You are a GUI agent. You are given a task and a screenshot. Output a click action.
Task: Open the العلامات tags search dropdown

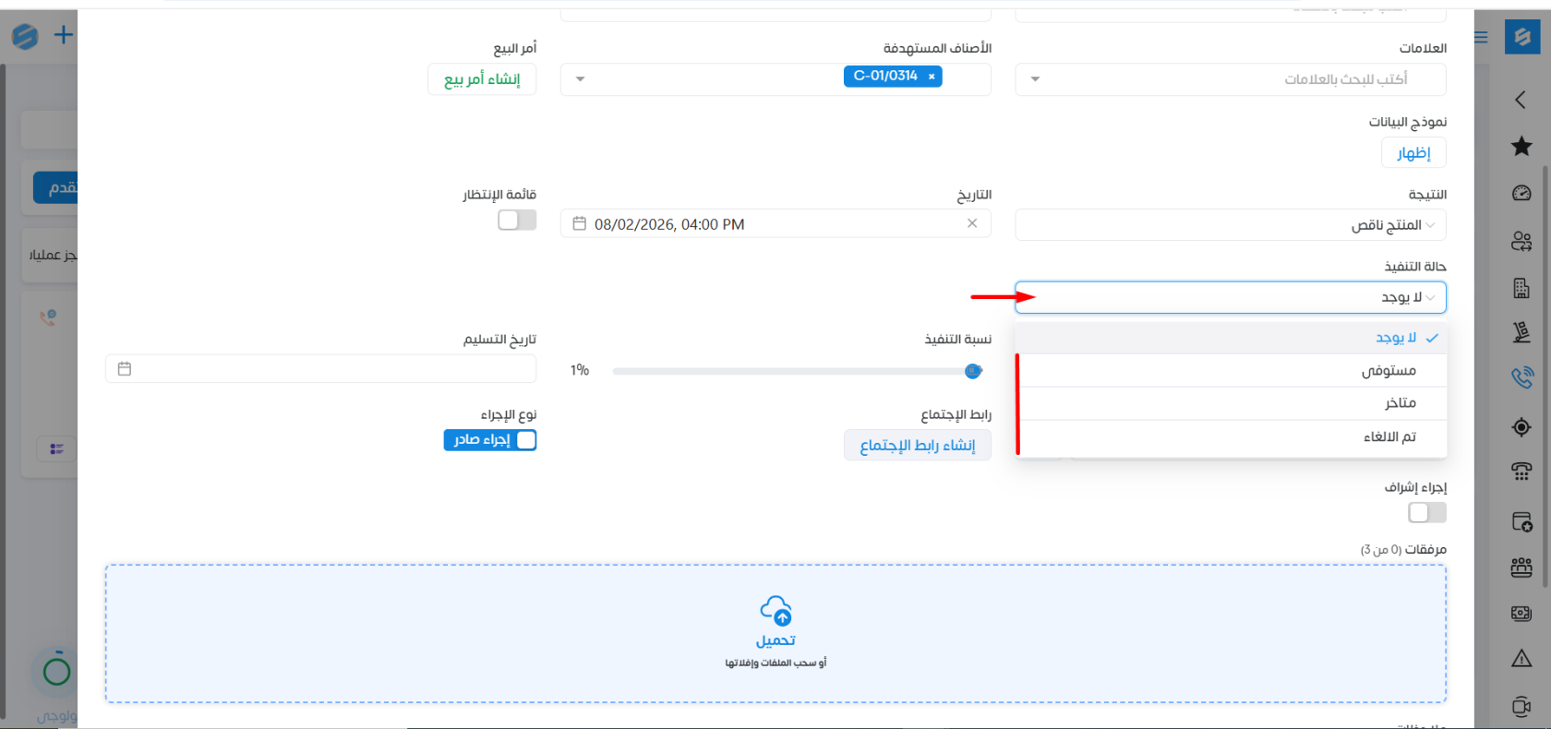1231,79
